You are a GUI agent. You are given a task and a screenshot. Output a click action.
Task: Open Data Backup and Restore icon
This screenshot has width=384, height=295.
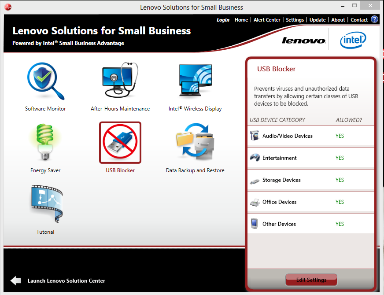coord(195,141)
